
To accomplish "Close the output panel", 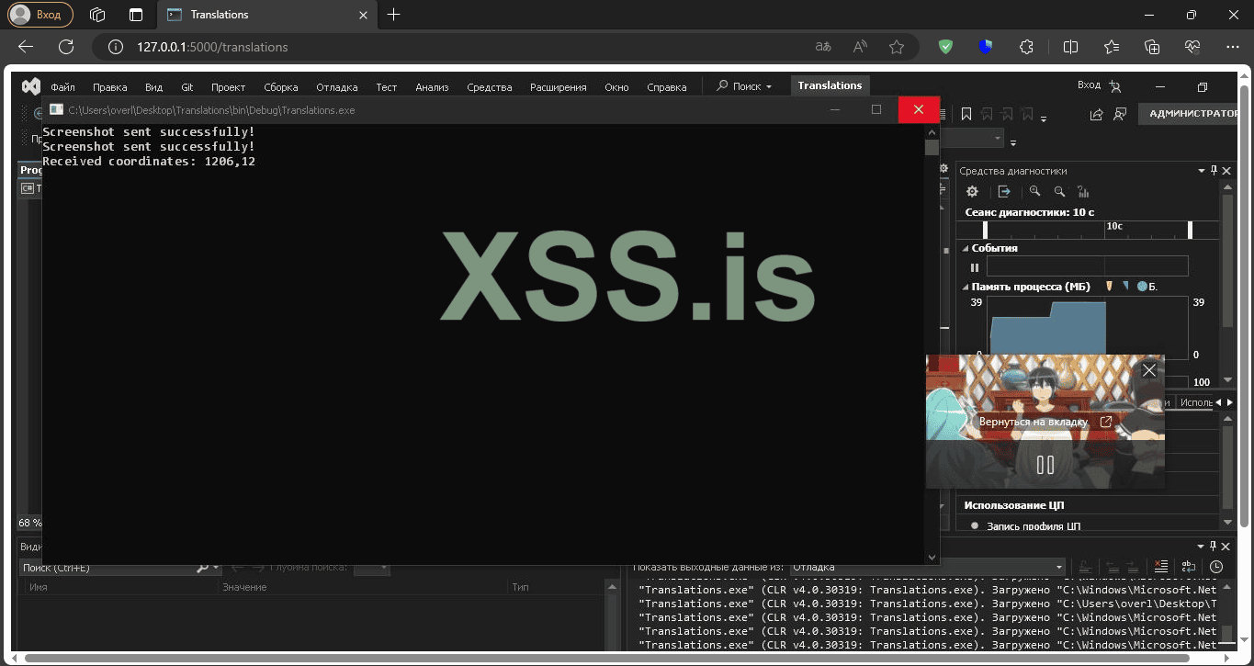I will pyautogui.click(x=1226, y=545).
